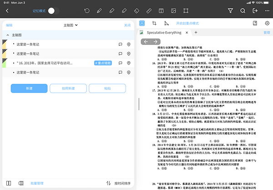The image size is (273, 190).
Task: Click 按时间排序 sort option
Action: pyautogui.click(x=122, y=183)
